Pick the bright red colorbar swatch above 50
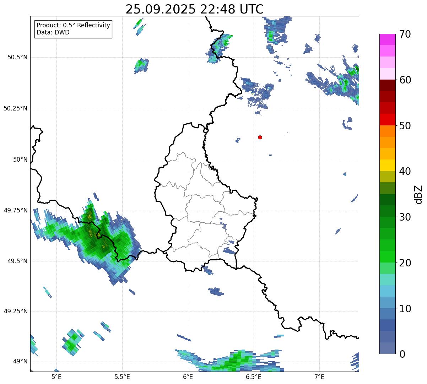This screenshot has height=384, width=427. 387,119
